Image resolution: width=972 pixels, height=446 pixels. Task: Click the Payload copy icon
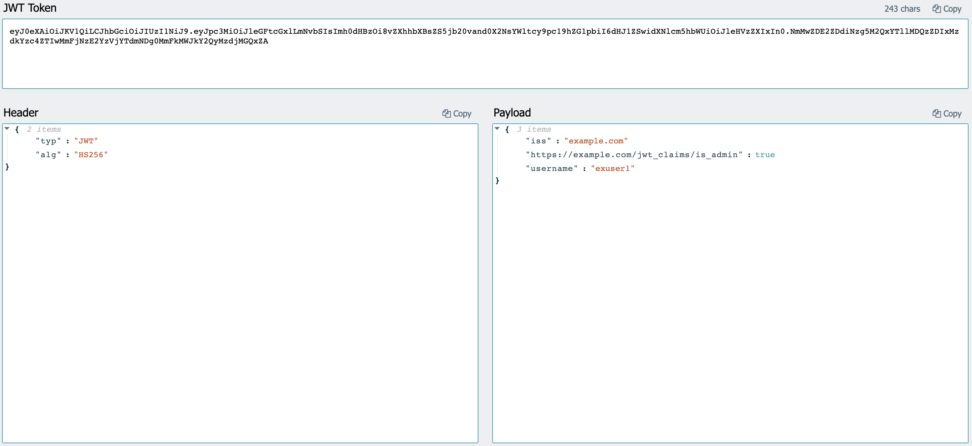point(936,113)
